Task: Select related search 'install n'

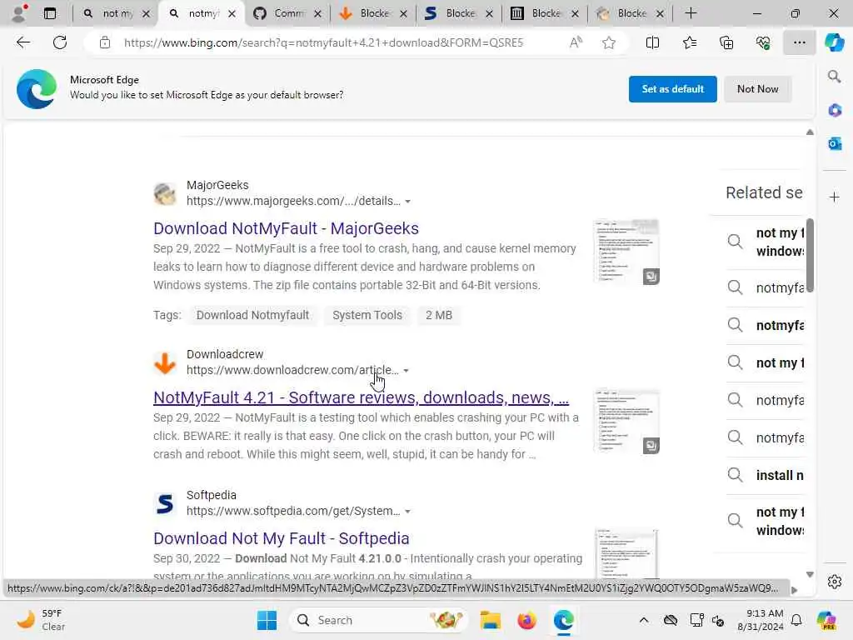Action: tap(779, 475)
